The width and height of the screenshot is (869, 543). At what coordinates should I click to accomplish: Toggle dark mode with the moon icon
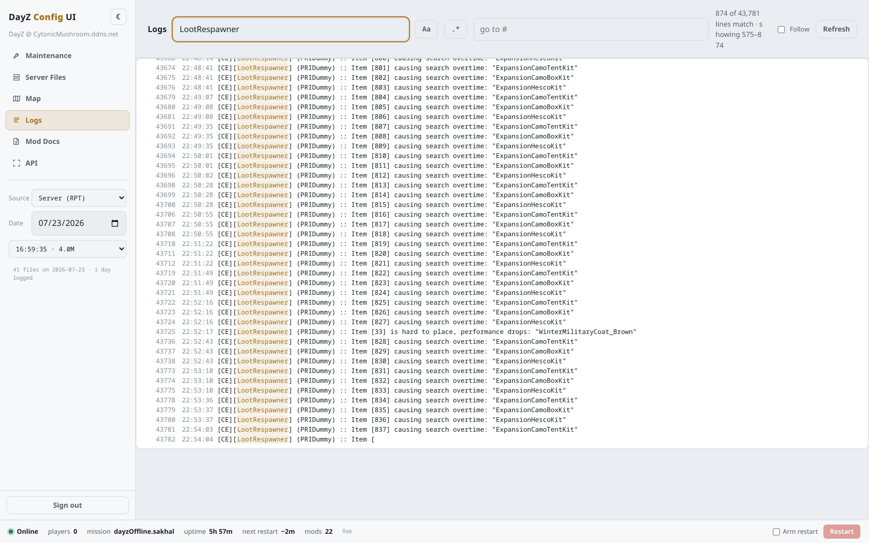tap(118, 17)
